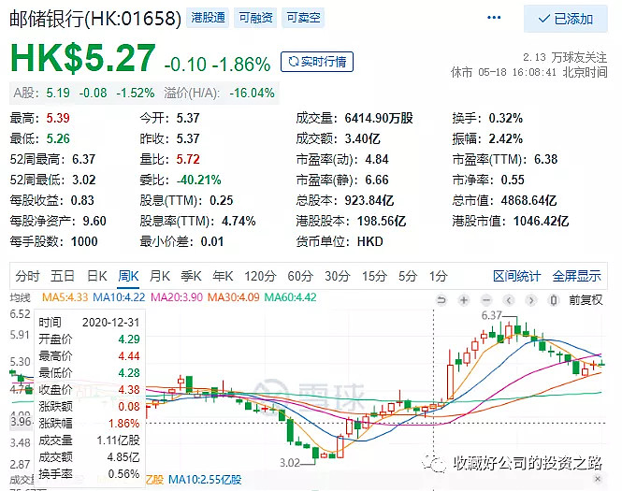Click the MA30:4.09 indicator label
The image size is (622, 491).
[233, 297]
